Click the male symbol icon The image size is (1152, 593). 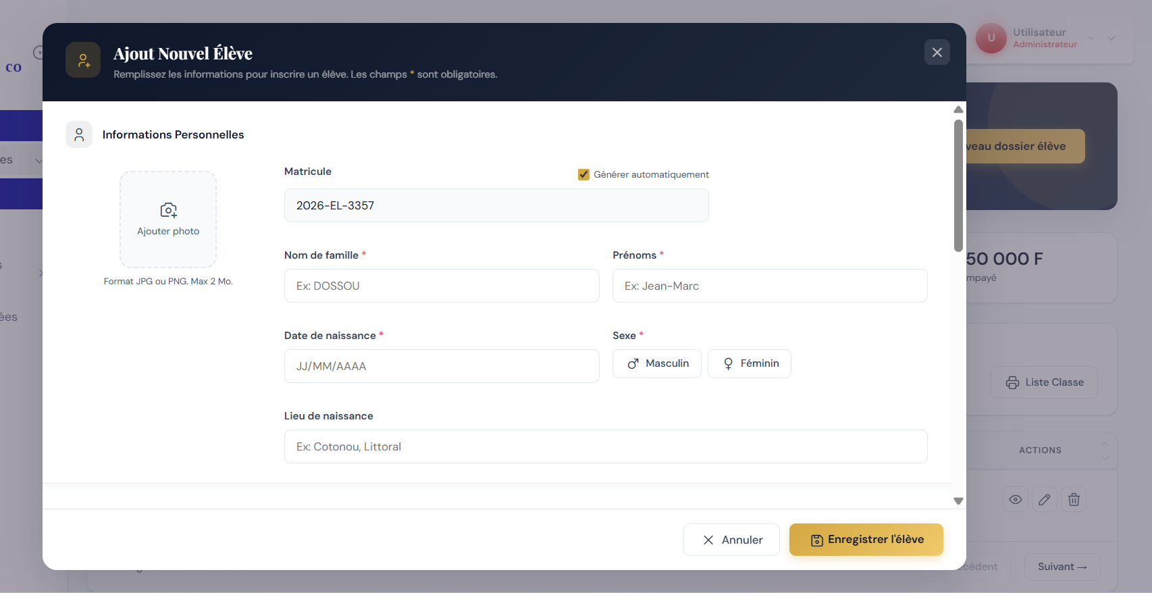point(633,364)
